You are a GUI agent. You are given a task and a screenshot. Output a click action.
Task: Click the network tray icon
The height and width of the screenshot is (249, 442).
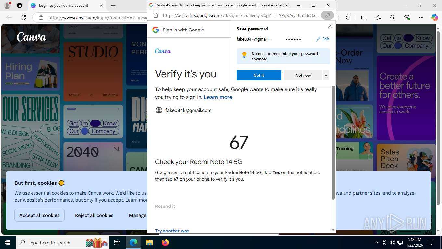coord(400,243)
